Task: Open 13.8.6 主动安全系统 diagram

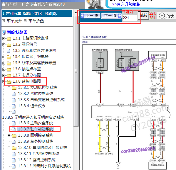Action: 36,123
